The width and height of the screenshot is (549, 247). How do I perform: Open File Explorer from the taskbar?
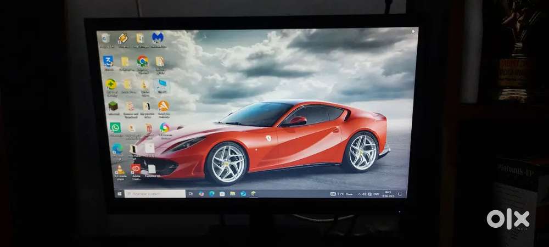point(233,194)
